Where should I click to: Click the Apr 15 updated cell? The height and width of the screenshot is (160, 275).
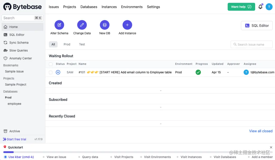(216, 72)
